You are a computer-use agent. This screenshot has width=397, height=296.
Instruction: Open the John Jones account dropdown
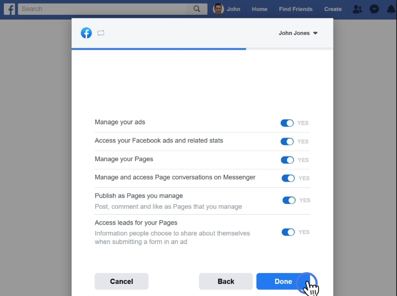tap(298, 33)
